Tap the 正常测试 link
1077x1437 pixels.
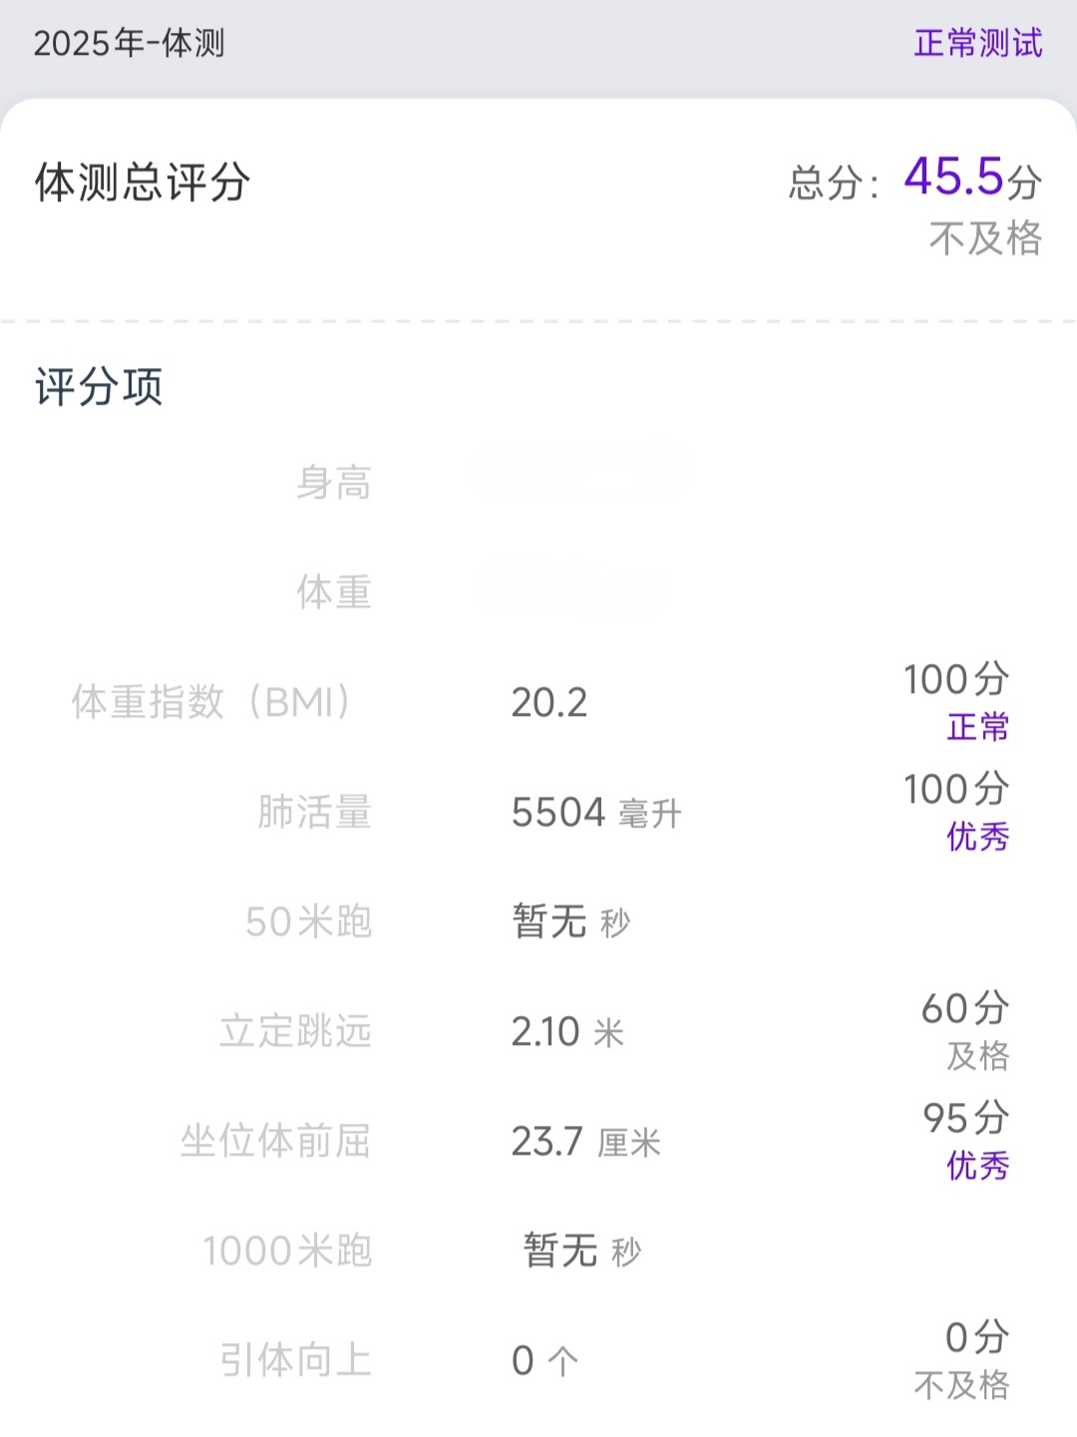tap(977, 44)
